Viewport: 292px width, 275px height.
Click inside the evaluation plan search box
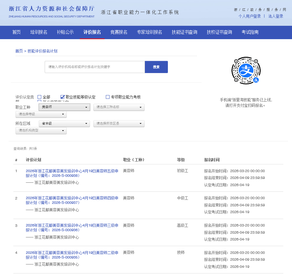click(x=93, y=67)
